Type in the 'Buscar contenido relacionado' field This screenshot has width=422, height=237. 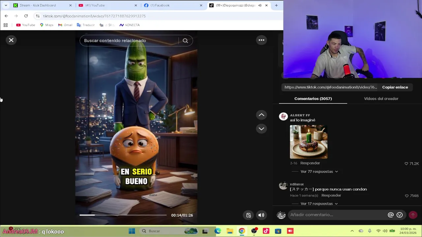[129, 40]
